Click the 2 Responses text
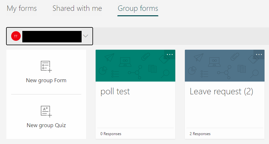Image resolution: width=269 pixels, height=144 pixels. tap(200, 134)
